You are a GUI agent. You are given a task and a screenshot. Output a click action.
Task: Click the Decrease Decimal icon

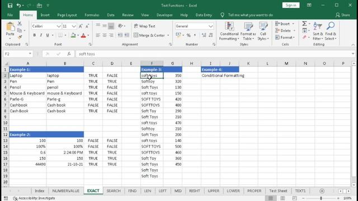(211, 35)
